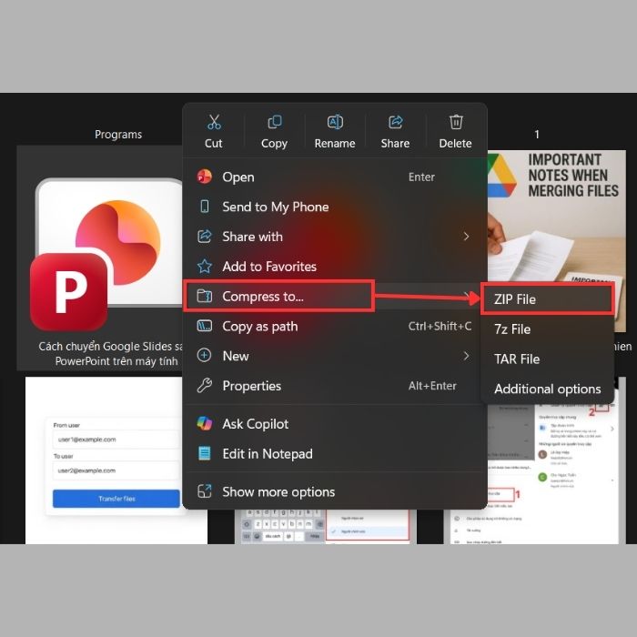Click the Cut label
The width and height of the screenshot is (637, 637).
coord(214,144)
